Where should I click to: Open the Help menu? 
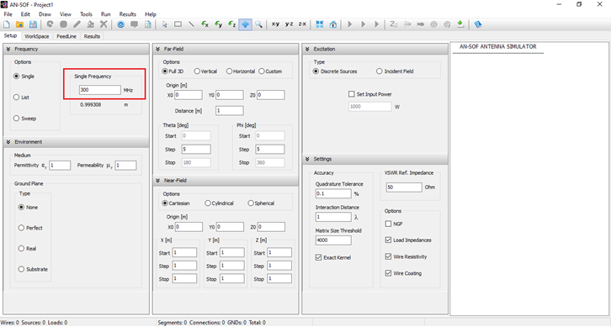click(x=151, y=14)
